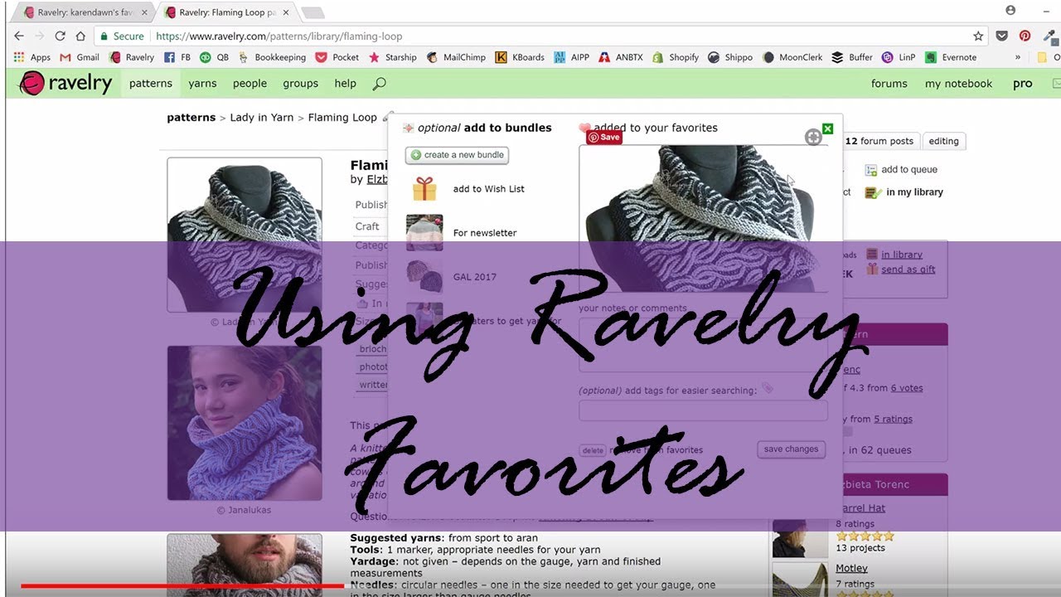Show more bookmarks with the chevron

(1018, 57)
